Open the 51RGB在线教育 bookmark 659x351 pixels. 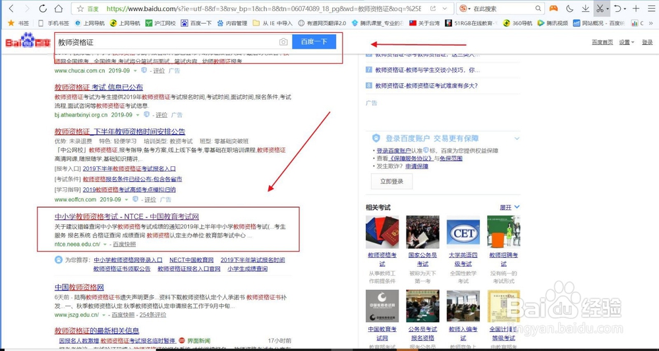tap(471, 23)
